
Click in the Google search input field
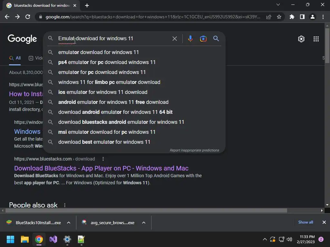(x=114, y=39)
